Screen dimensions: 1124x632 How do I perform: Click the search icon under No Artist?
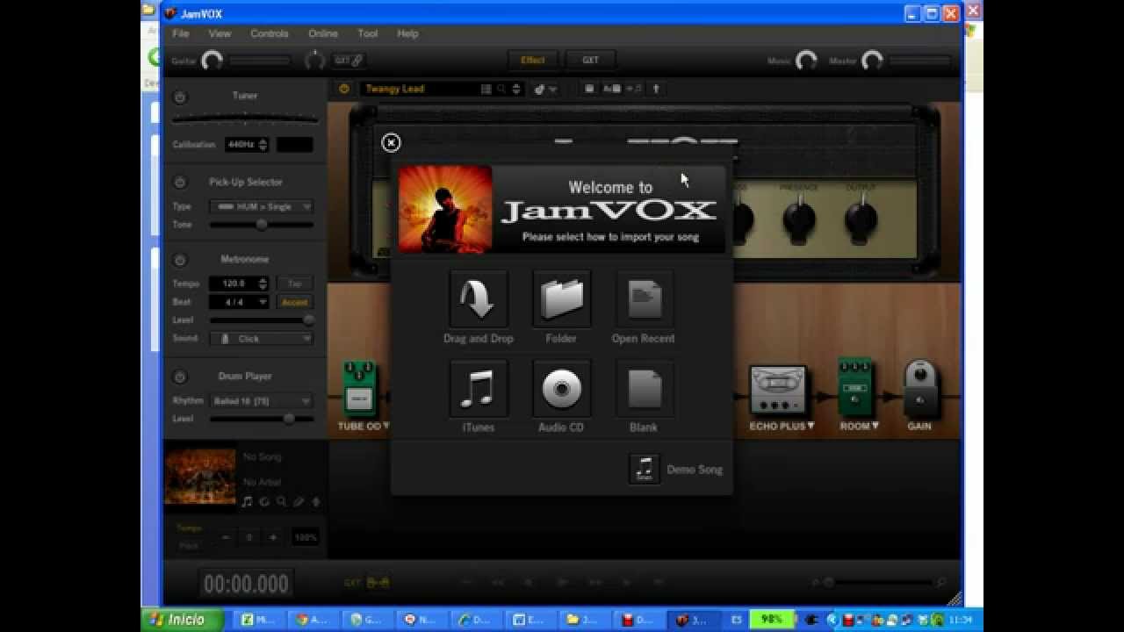(x=281, y=502)
